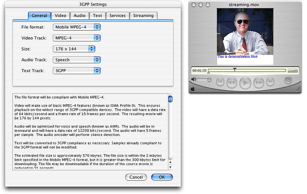
Task: Click the description box scrollbar thumb
Action: (x=170, y=99)
